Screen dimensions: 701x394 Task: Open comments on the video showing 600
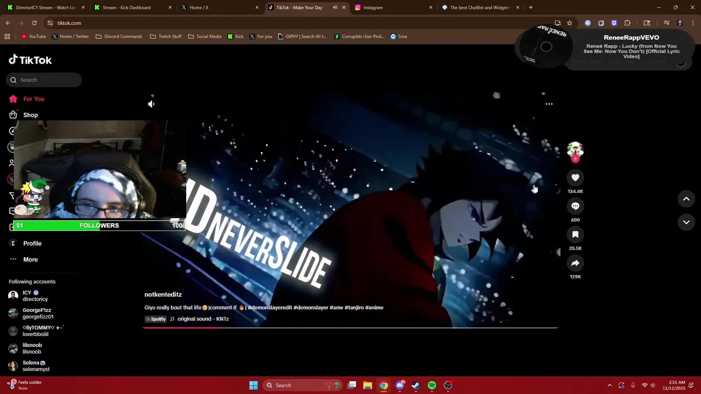tap(575, 206)
